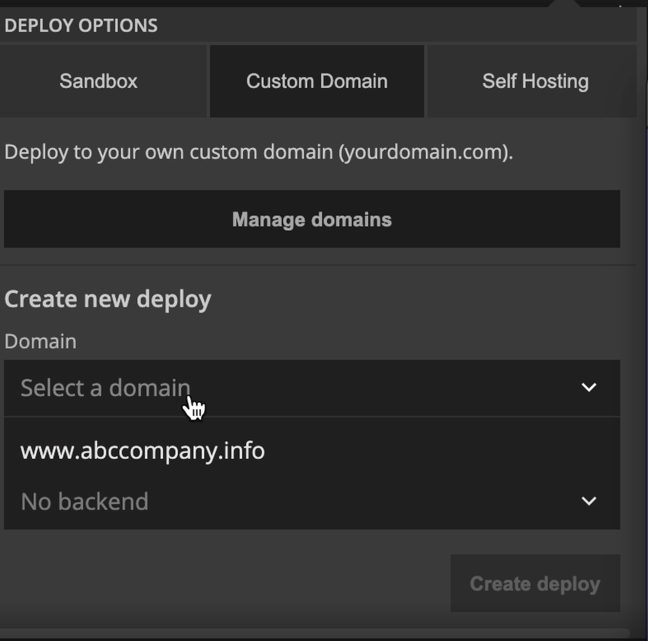The image size is (648, 641).
Task: Click the vertical scrollbar track on right edge
Action: click(x=642, y=293)
